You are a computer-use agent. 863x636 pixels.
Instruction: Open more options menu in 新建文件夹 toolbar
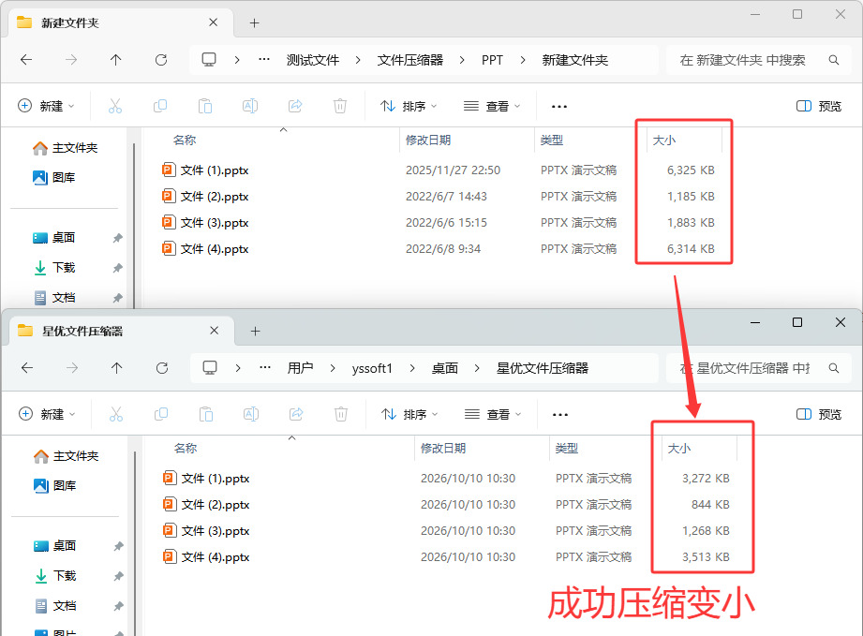pyautogui.click(x=559, y=106)
